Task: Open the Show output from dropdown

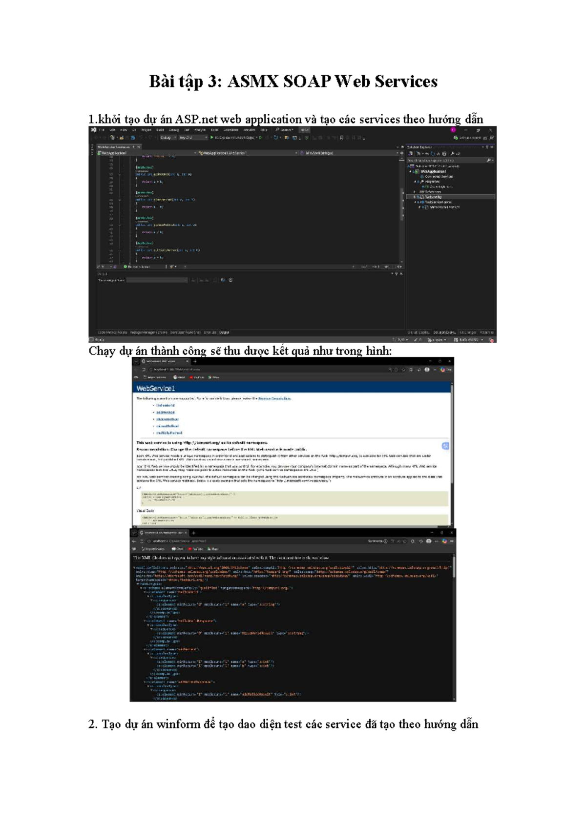Action: point(157,280)
